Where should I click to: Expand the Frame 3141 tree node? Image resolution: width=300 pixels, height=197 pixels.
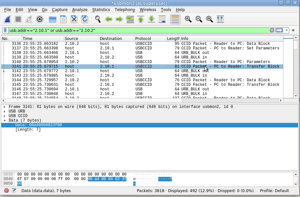coord(5,107)
